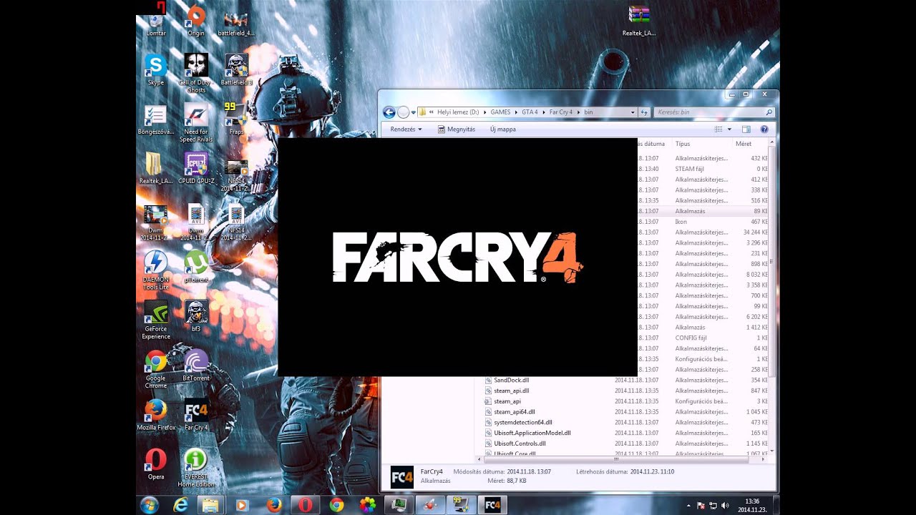Viewport: 916px width, 515px height.
Task: Switch to Windows Explorer taskbar button
Action: click(x=210, y=505)
